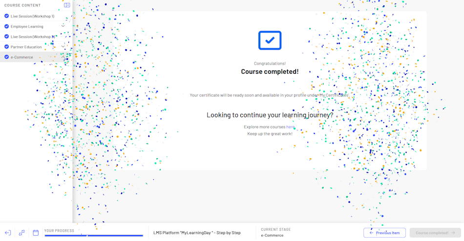Select Partner Education in course content
464x241 pixels.
point(26,47)
